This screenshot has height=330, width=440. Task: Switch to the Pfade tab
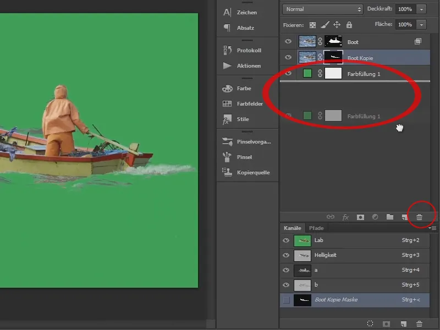[x=316, y=228]
